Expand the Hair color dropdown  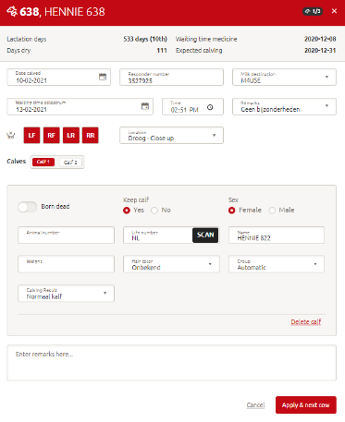click(x=171, y=264)
